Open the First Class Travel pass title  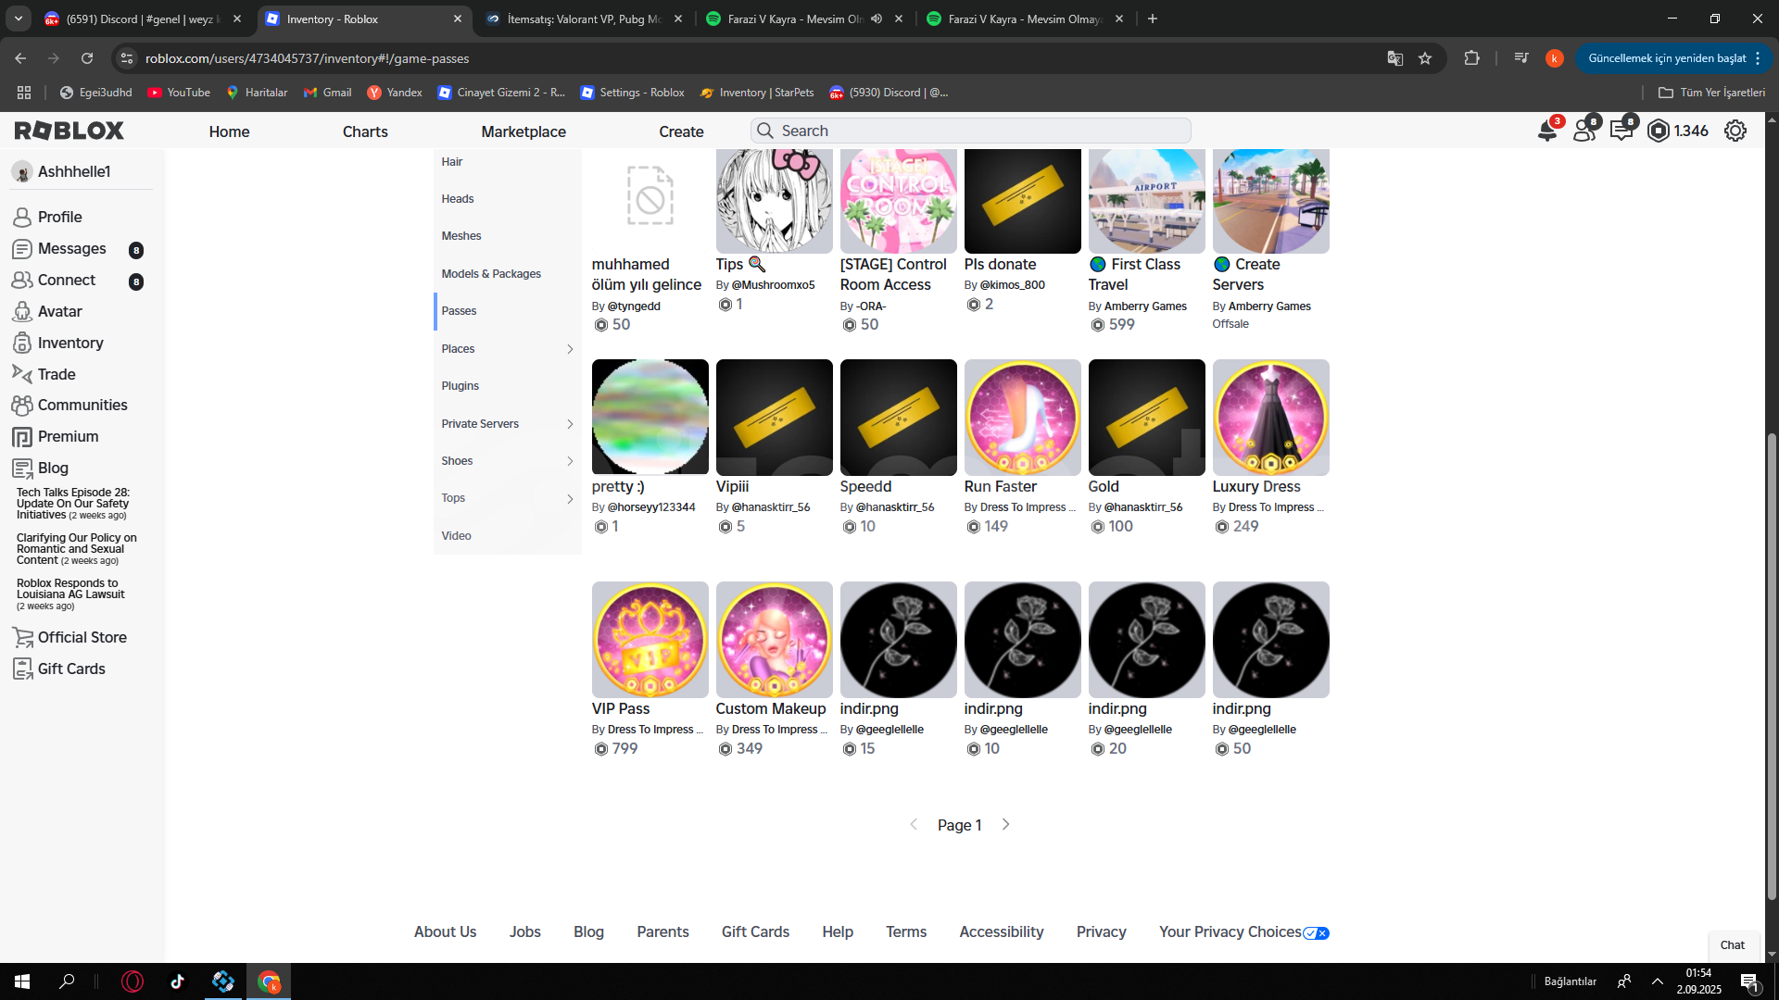pyautogui.click(x=1134, y=274)
